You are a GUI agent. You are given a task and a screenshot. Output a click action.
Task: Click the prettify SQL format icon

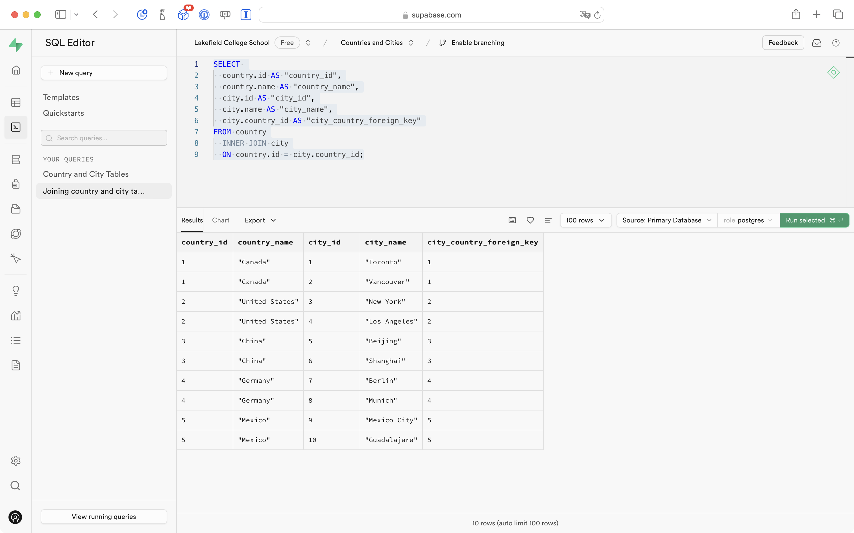pyautogui.click(x=548, y=220)
